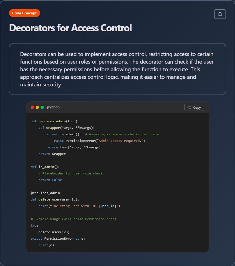
Task: Click the yellow traffic light dot
Action: [37, 107]
